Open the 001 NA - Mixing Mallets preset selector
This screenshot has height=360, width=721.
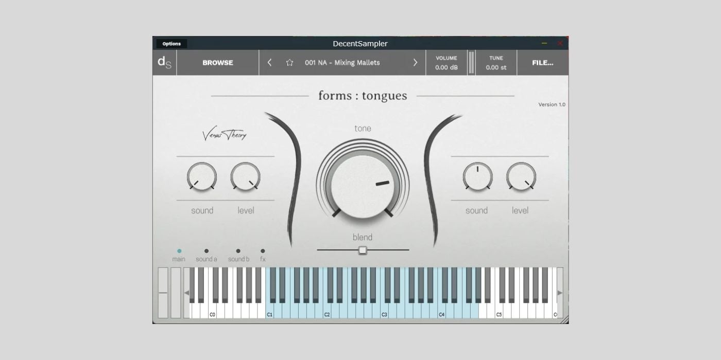342,62
